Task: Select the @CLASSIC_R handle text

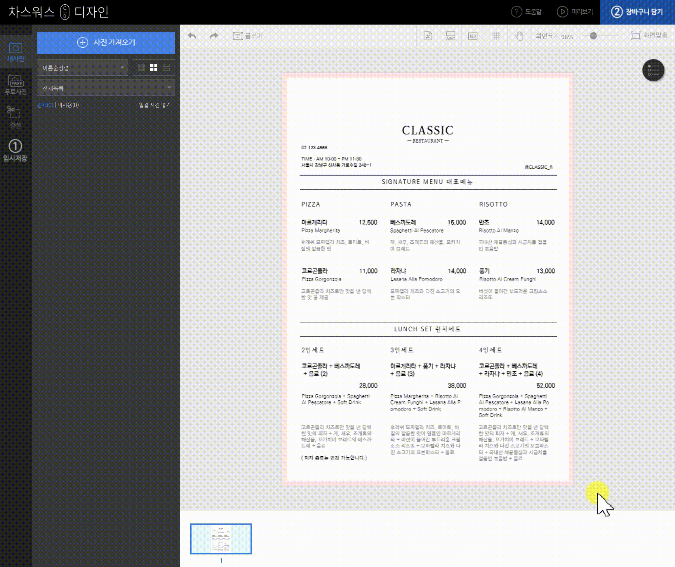Action: pos(538,167)
